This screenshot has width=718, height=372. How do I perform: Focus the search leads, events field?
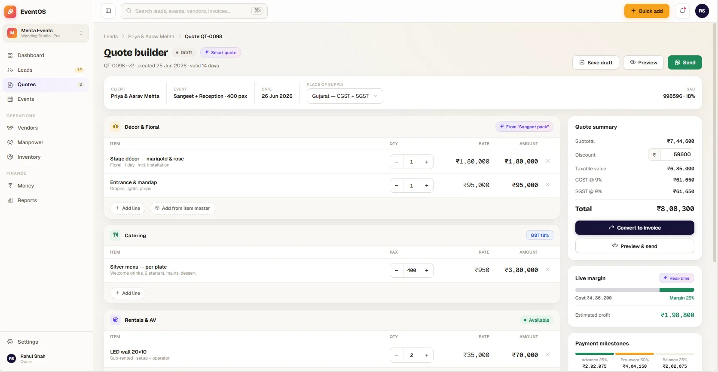coord(194,11)
